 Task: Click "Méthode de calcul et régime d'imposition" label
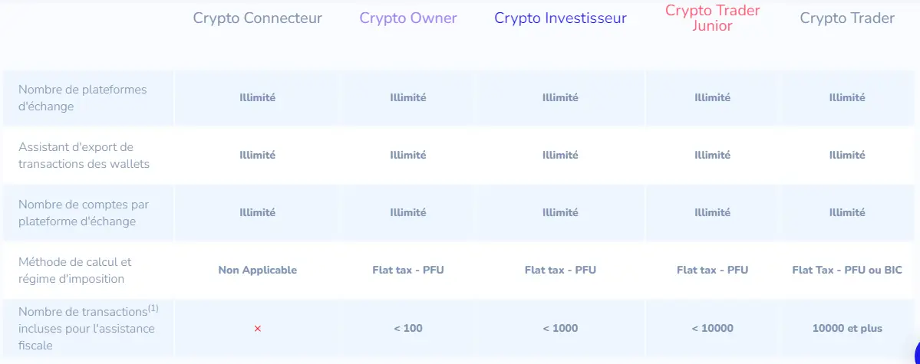pos(75,271)
